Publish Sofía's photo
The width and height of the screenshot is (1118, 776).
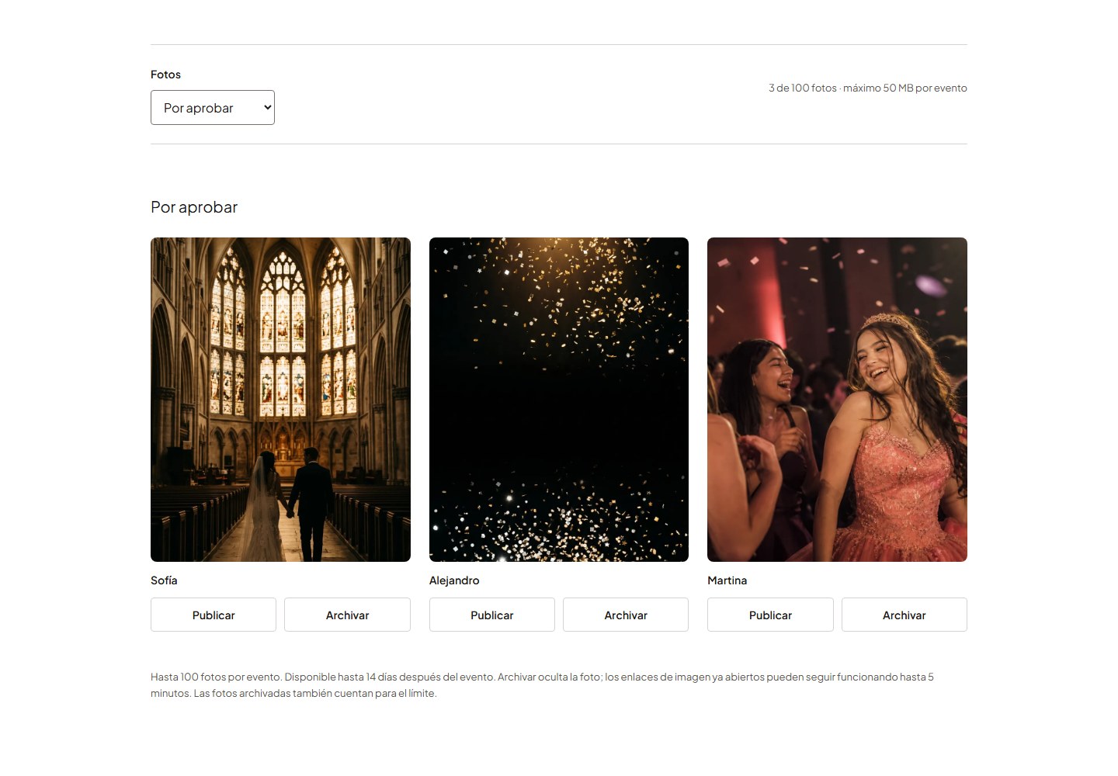214,615
